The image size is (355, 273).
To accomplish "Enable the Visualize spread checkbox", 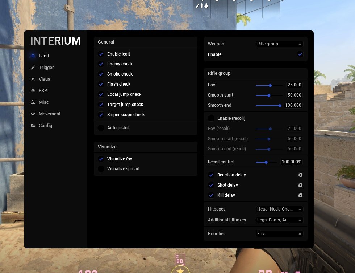I will tap(101, 169).
